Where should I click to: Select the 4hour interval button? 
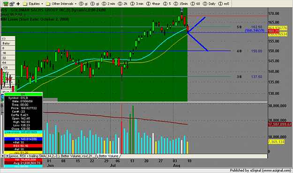(153, 4)
